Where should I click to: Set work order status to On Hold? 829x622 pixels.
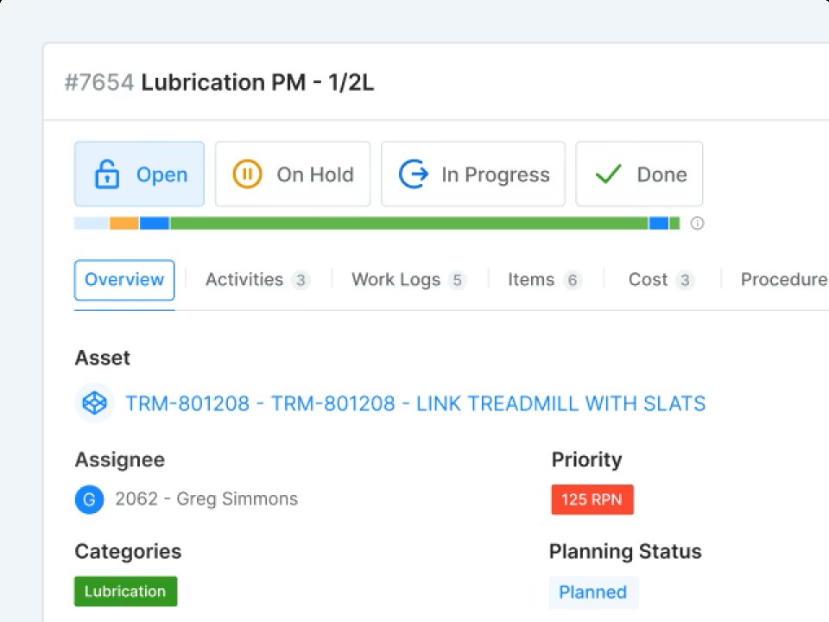point(293,175)
